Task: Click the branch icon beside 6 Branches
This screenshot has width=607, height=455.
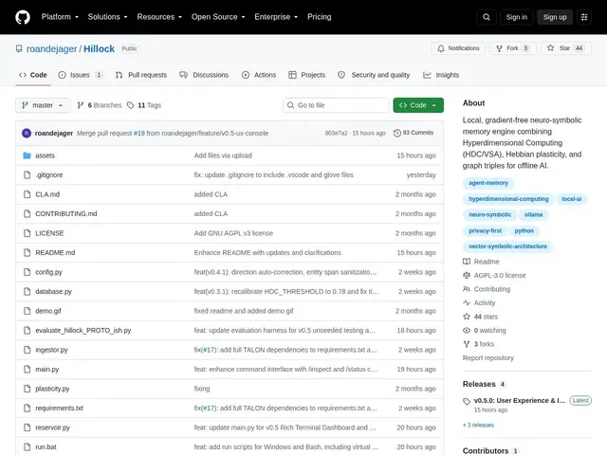Action: tap(80, 105)
